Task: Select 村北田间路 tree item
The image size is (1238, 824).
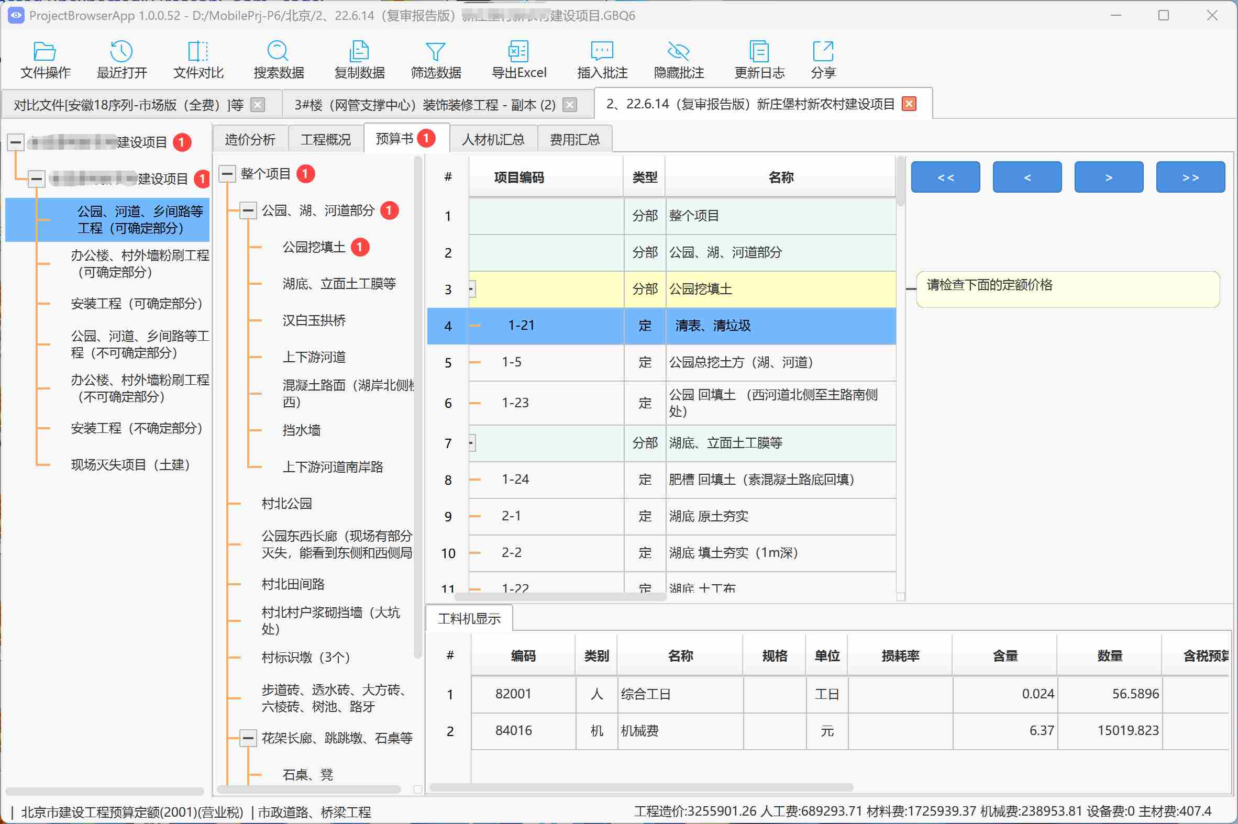Action: click(x=293, y=584)
